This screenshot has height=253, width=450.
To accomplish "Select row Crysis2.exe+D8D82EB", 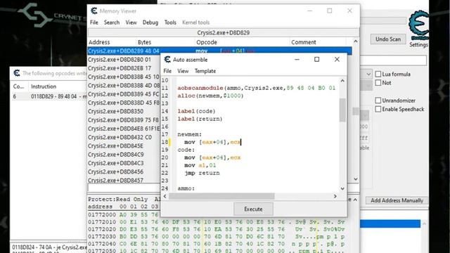I will pos(124,68).
